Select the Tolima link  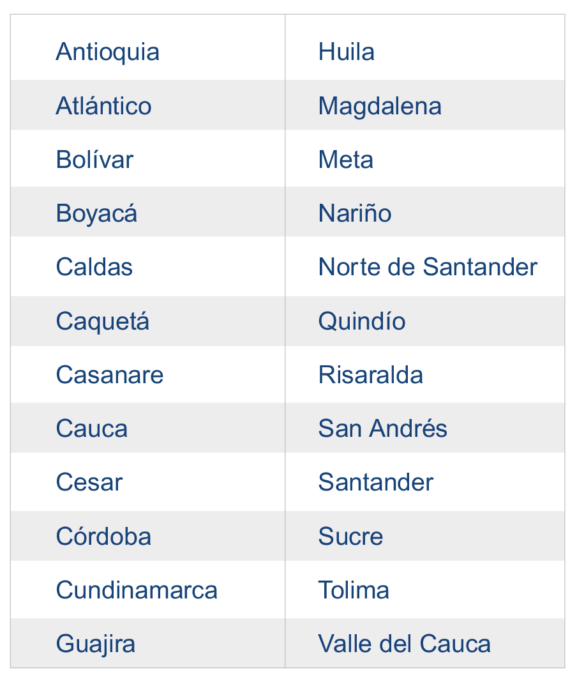coord(354,590)
